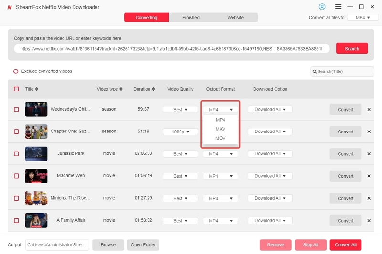
Task: Open Download All dropdown for Madame Web
Action: (x=270, y=176)
